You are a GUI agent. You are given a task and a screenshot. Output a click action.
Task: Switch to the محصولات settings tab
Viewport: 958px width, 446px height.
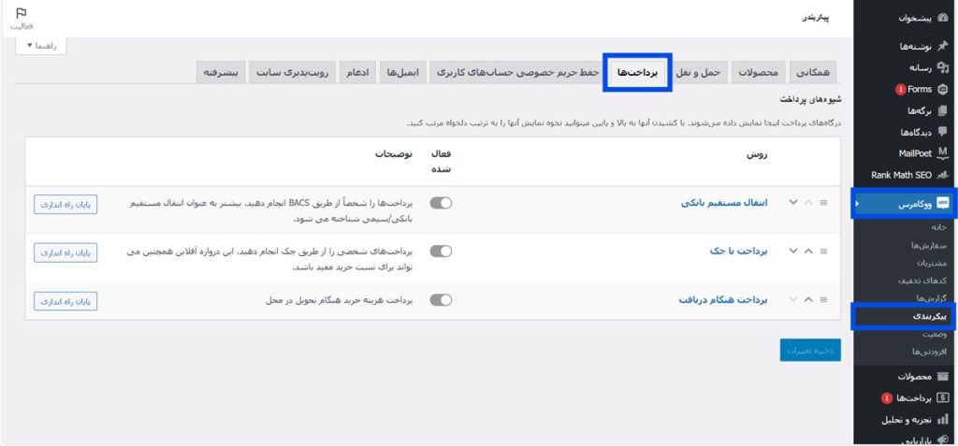point(758,72)
